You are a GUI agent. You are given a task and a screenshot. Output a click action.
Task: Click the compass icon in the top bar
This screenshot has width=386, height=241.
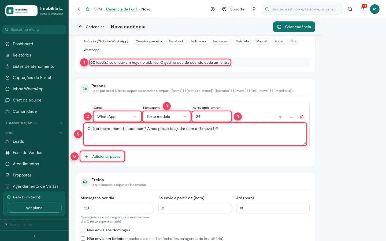coord(213,9)
